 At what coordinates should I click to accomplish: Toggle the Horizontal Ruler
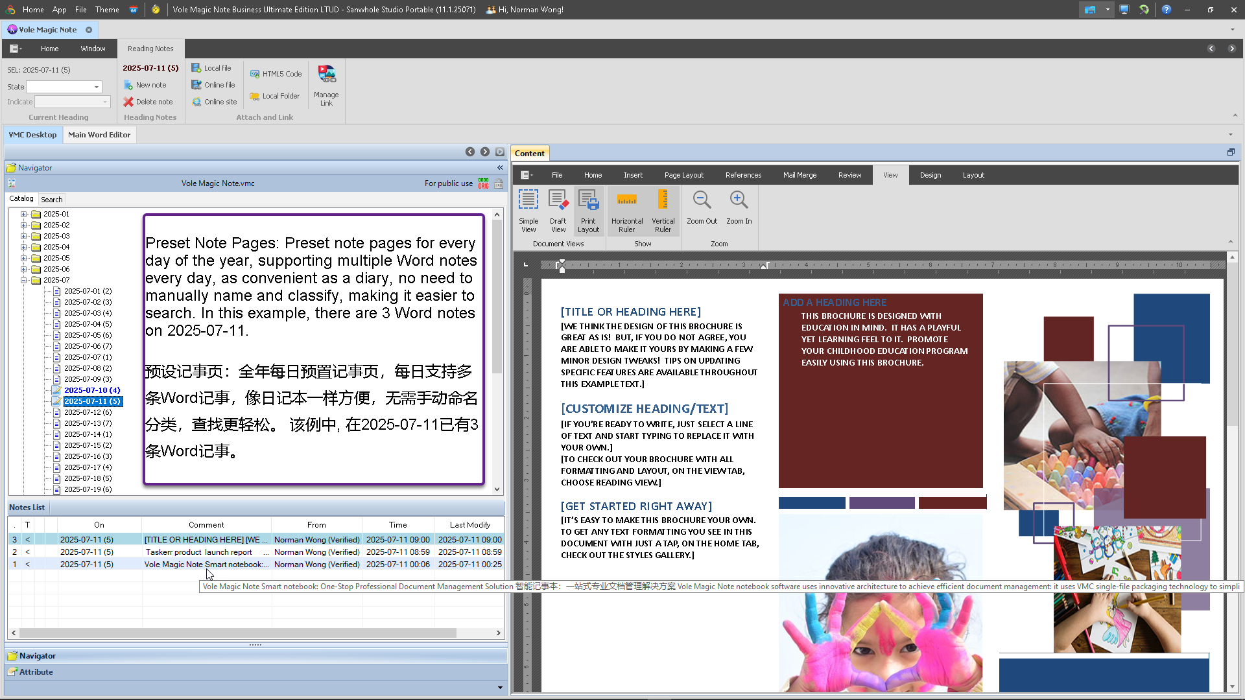coord(627,211)
